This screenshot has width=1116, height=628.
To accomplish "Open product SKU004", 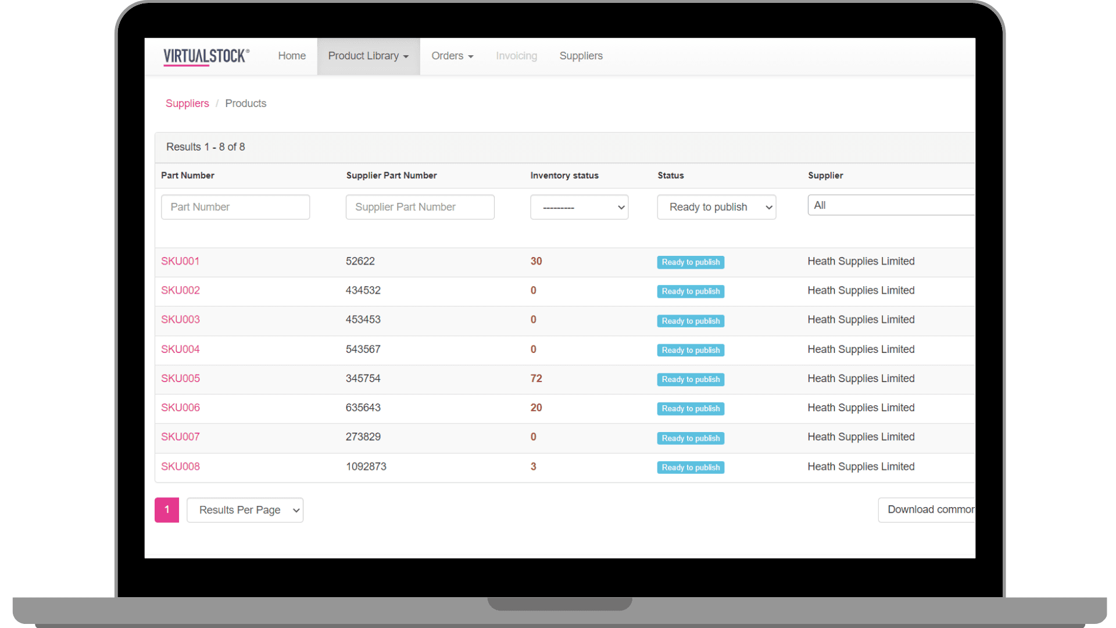I will pos(180,349).
